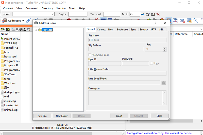Open the site properties icon beside Port field

(148, 14)
